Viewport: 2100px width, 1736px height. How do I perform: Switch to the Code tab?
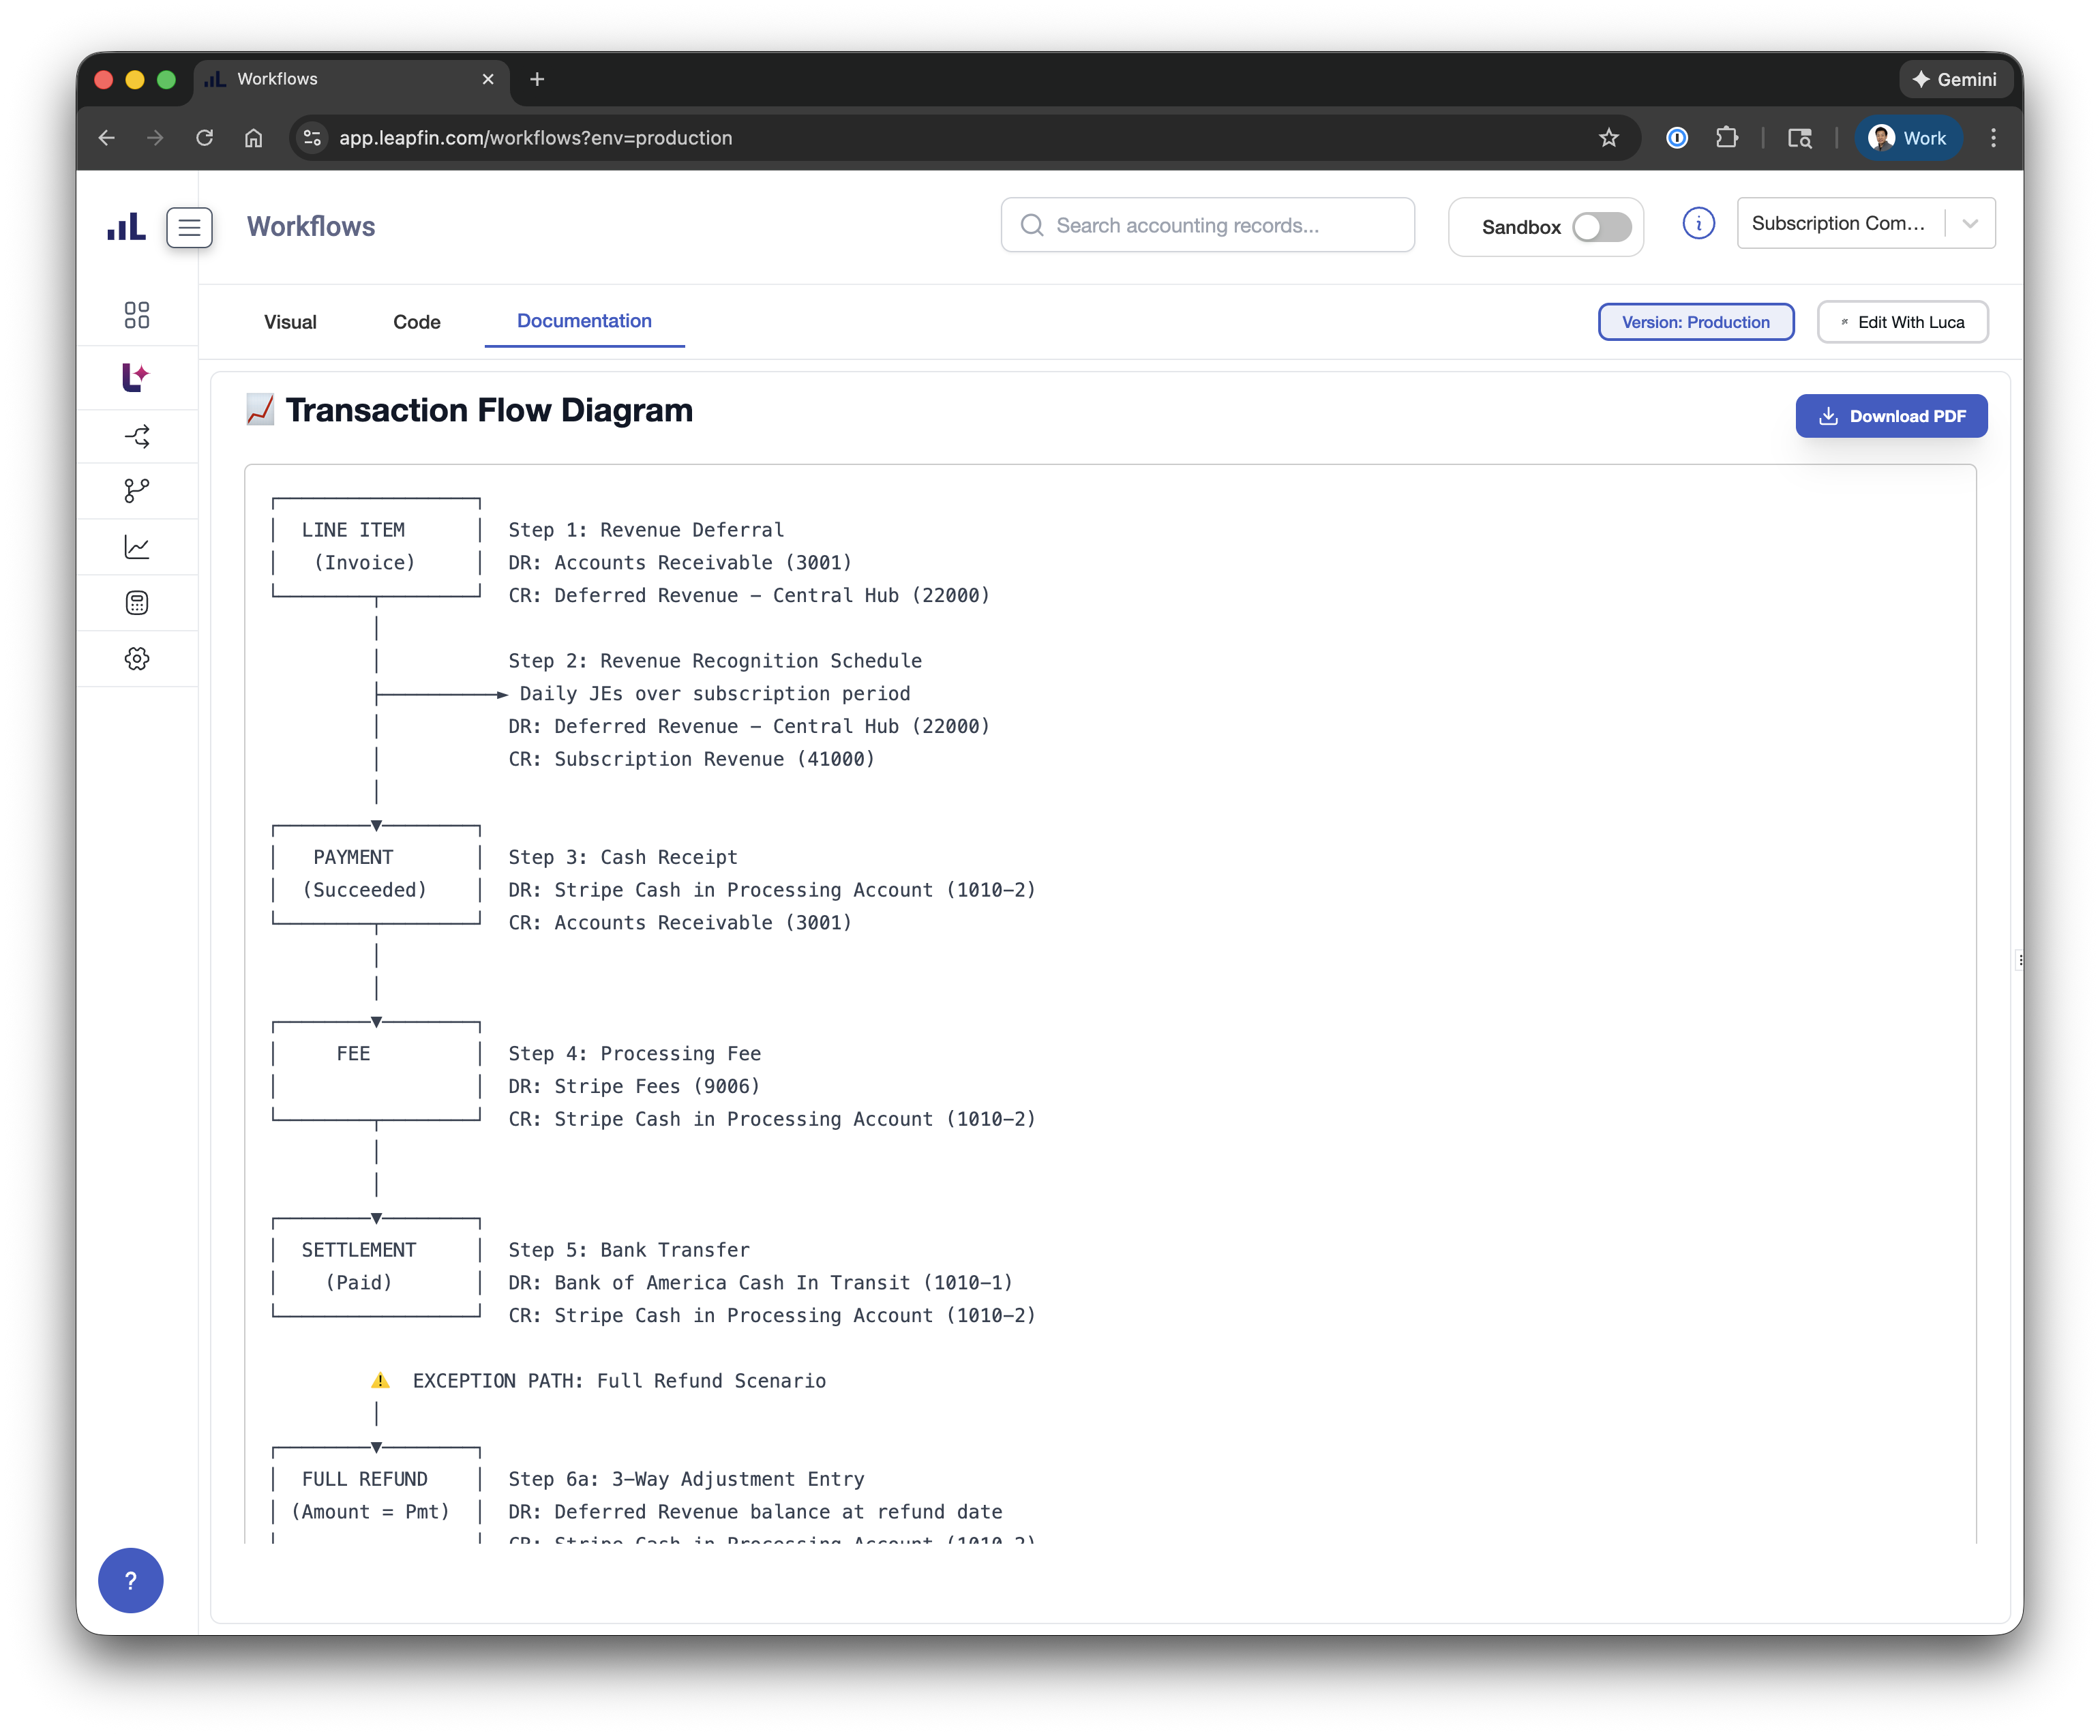[x=416, y=322]
